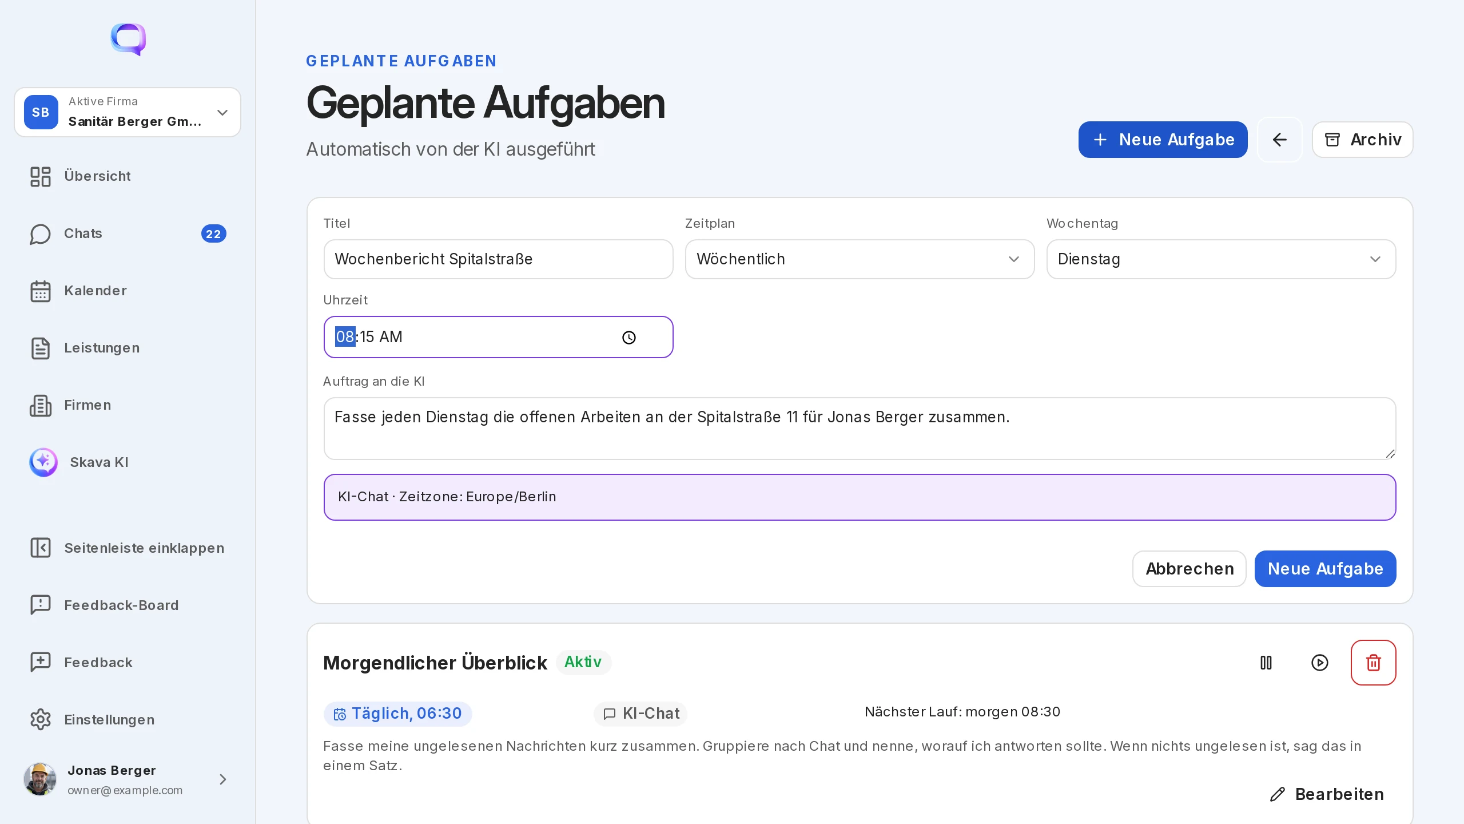The height and width of the screenshot is (824, 1464).
Task: Click the Aktiv status badge
Action: (x=583, y=662)
